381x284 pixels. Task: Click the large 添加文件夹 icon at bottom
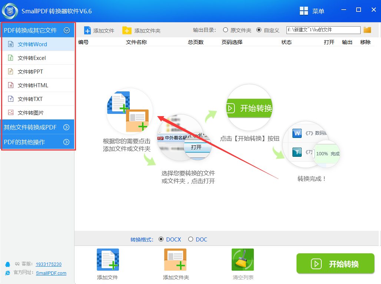click(175, 260)
